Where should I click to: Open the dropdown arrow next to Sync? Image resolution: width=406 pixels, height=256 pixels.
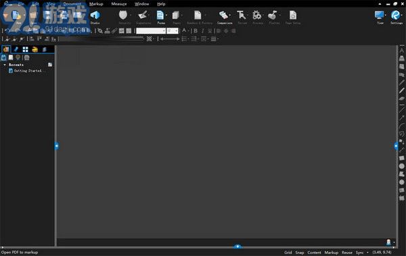tap(367, 253)
